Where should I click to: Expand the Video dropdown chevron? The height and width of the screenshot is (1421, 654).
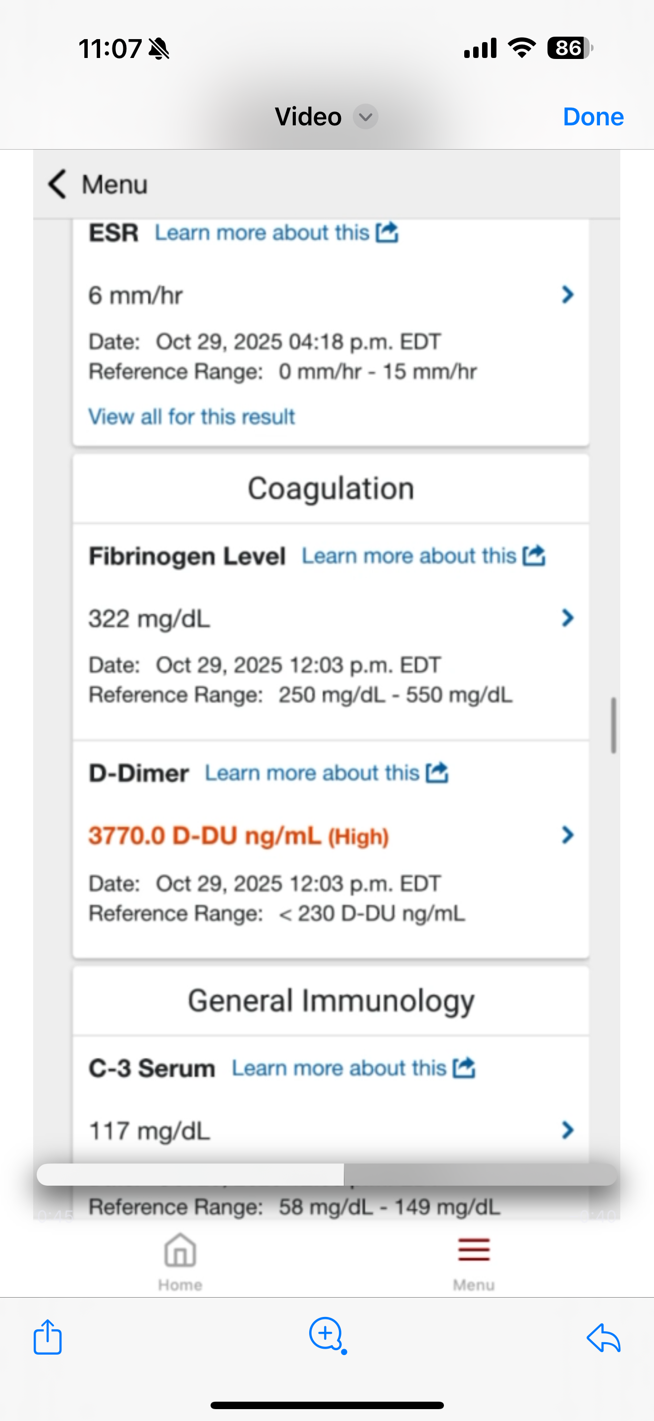[x=365, y=116]
